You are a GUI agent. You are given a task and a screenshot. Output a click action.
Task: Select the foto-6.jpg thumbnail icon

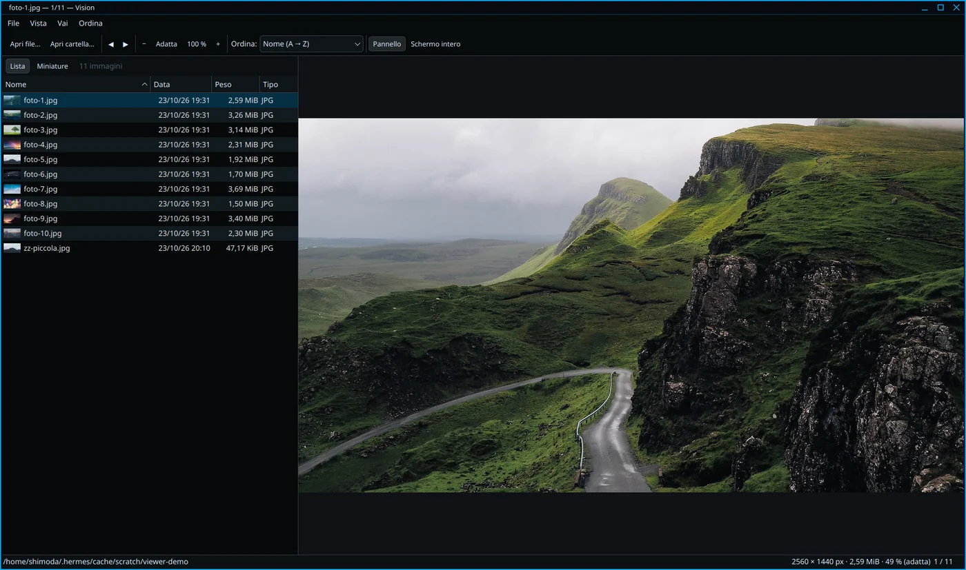click(x=12, y=174)
